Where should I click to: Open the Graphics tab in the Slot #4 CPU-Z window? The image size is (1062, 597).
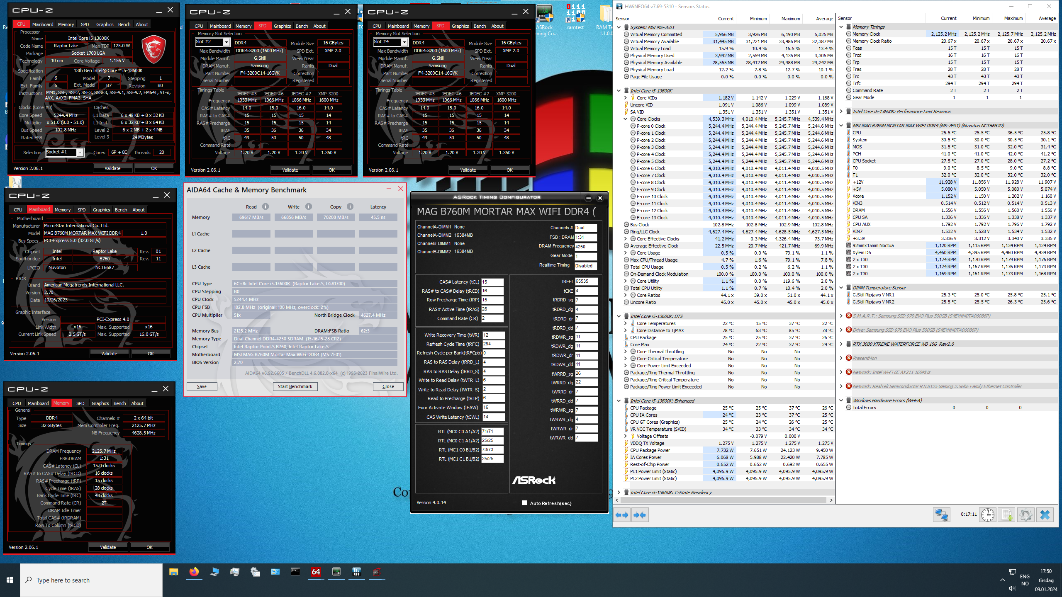pyautogui.click(x=460, y=26)
